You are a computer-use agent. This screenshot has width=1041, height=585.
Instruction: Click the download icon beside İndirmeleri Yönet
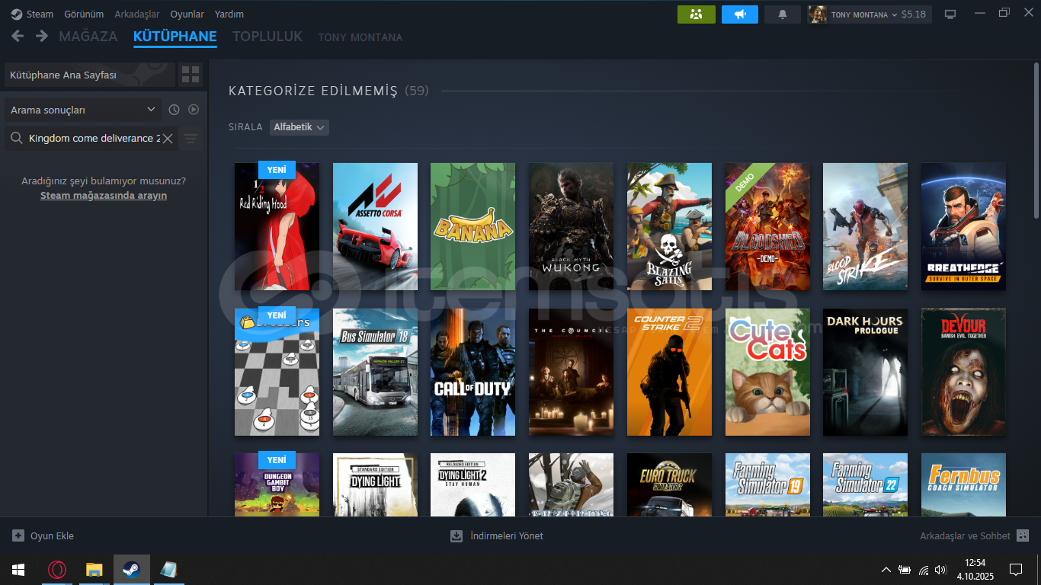pos(456,535)
